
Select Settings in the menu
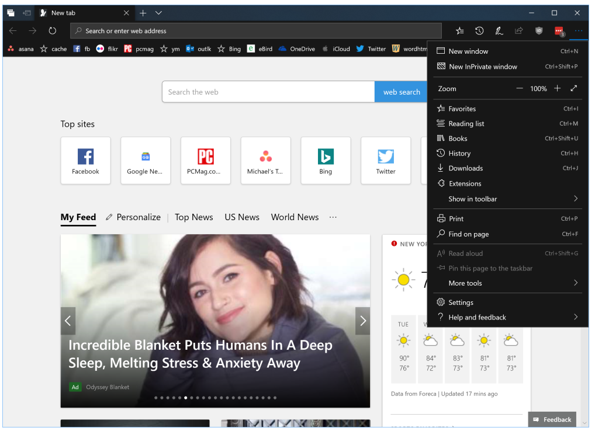[x=461, y=303]
